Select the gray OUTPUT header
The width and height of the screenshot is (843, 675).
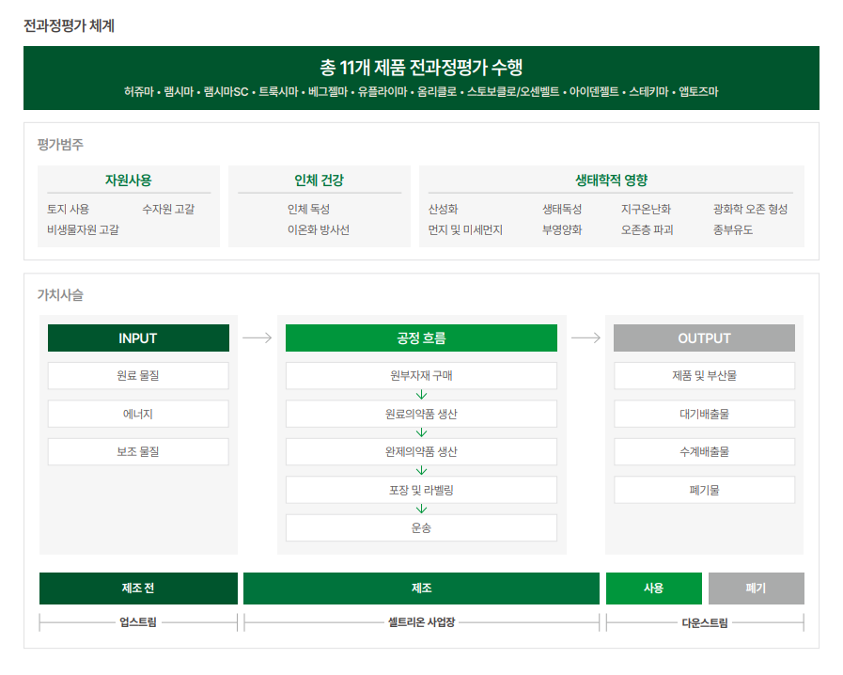(x=704, y=337)
